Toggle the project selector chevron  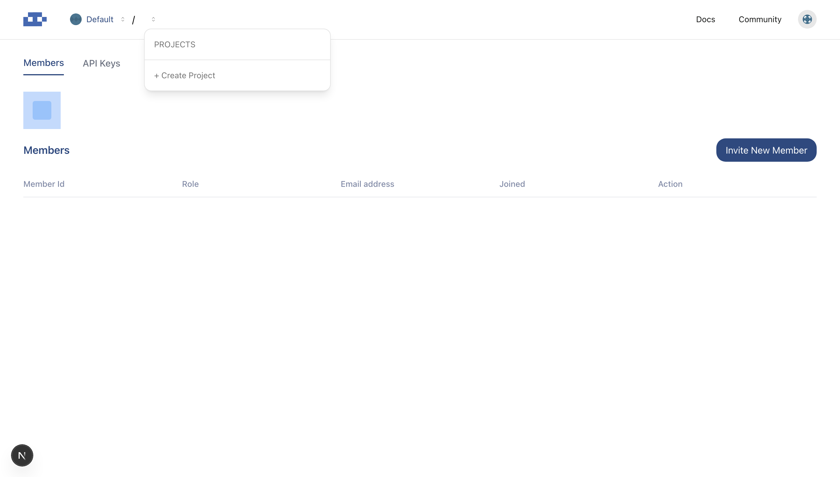click(x=153, y=19)
